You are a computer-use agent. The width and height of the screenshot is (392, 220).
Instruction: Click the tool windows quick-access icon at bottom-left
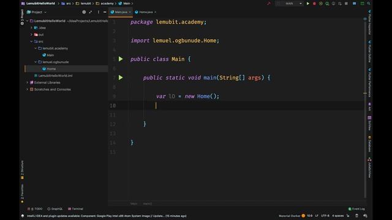point(23,216)
